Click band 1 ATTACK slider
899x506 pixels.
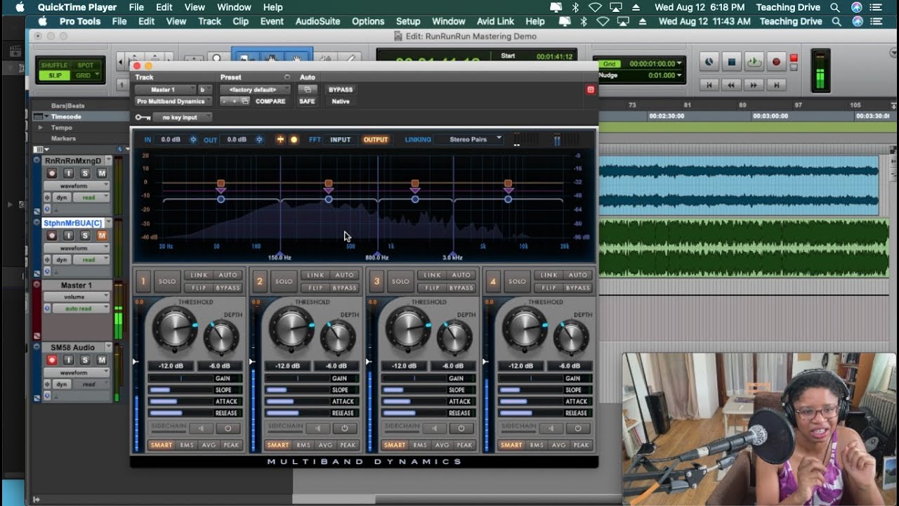click(x=195, y=401)
